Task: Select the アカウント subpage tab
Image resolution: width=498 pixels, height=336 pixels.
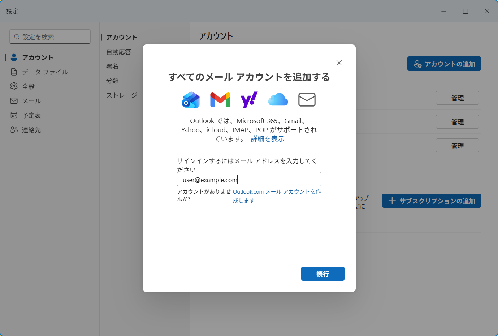Action: pos(122,37)
